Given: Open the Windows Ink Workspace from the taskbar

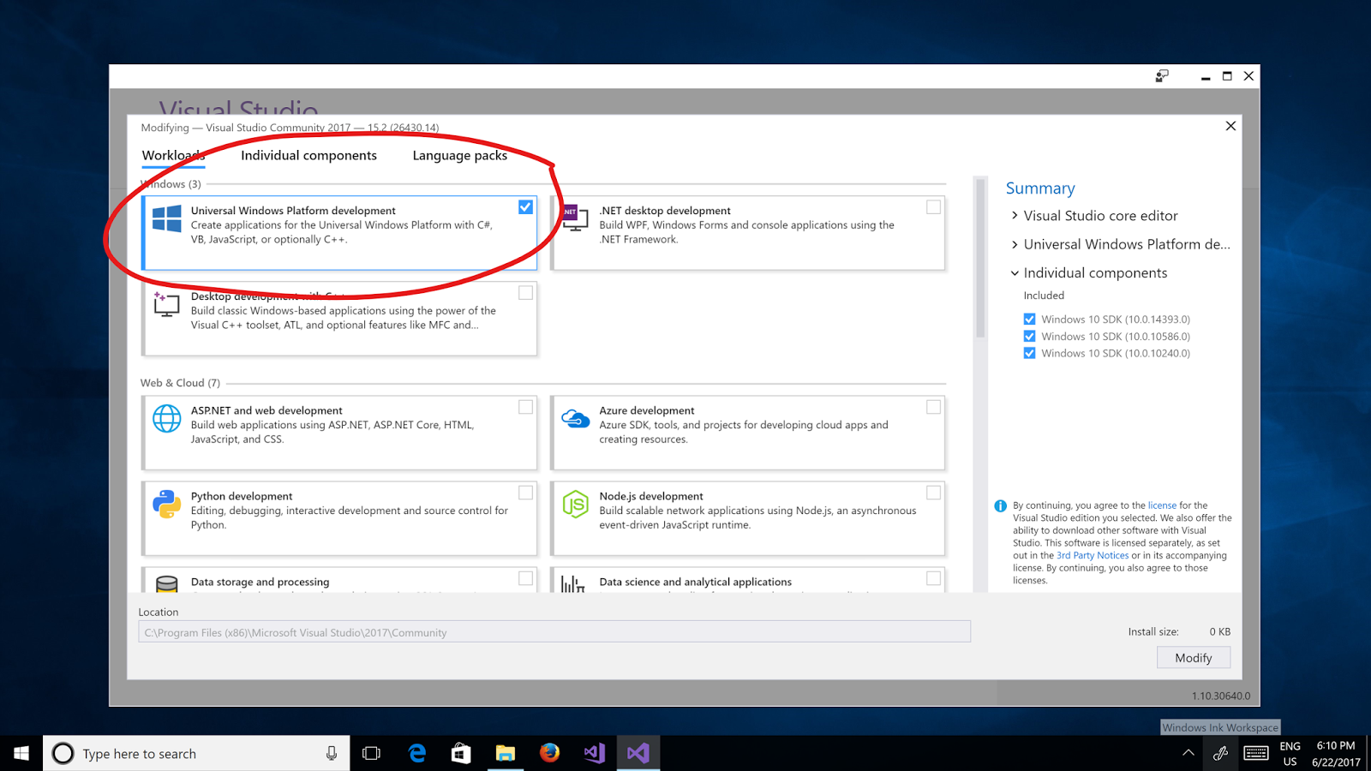Looking at the screenshot, I should 1220,753.
